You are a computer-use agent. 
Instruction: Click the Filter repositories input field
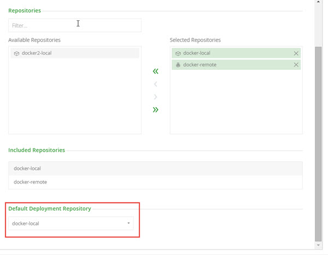74,25
